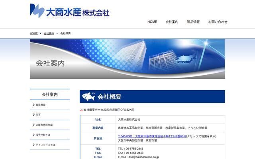This screenshot has height=159, width=255.
Task: Go to 会社案内 via the breadcrumb
Action: (49, 33)
